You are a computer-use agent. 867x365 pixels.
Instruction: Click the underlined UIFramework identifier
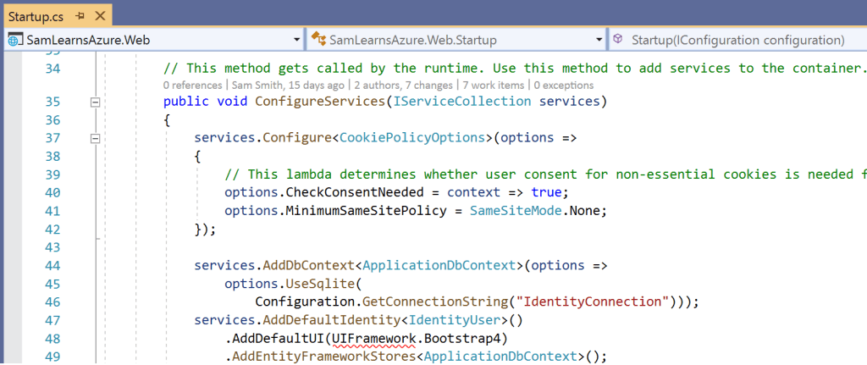(x=372, y=339)
